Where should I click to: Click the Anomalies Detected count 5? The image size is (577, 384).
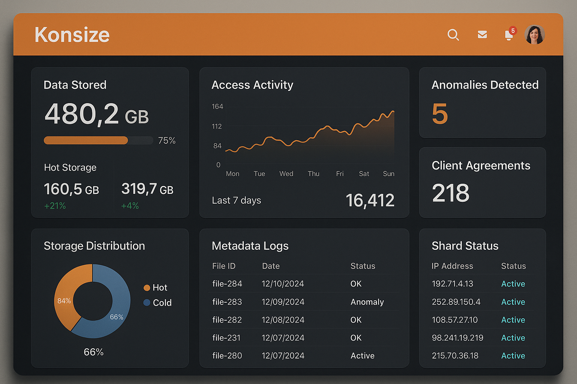pos(440,114)
